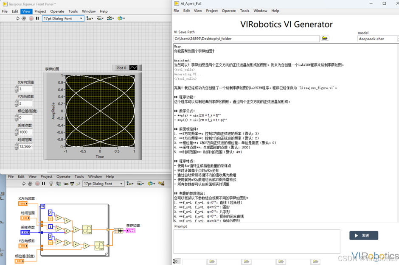Click Step Over in the block diagram toolbar
Image resolution: width=399 pixels, height=265 pixels.
pos(72,184)
